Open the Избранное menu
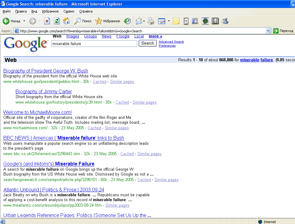This screenshot has width=295, height=224. click(x=50, y=11)
